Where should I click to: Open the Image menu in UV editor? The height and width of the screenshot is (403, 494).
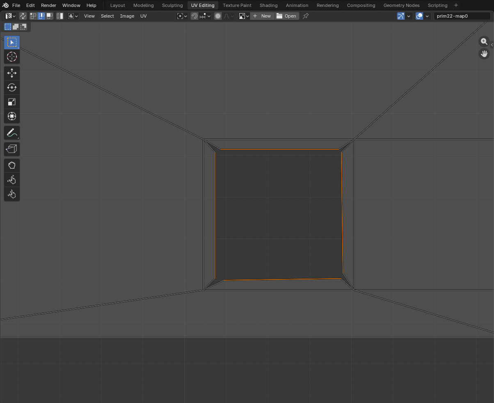click(127, 16)
